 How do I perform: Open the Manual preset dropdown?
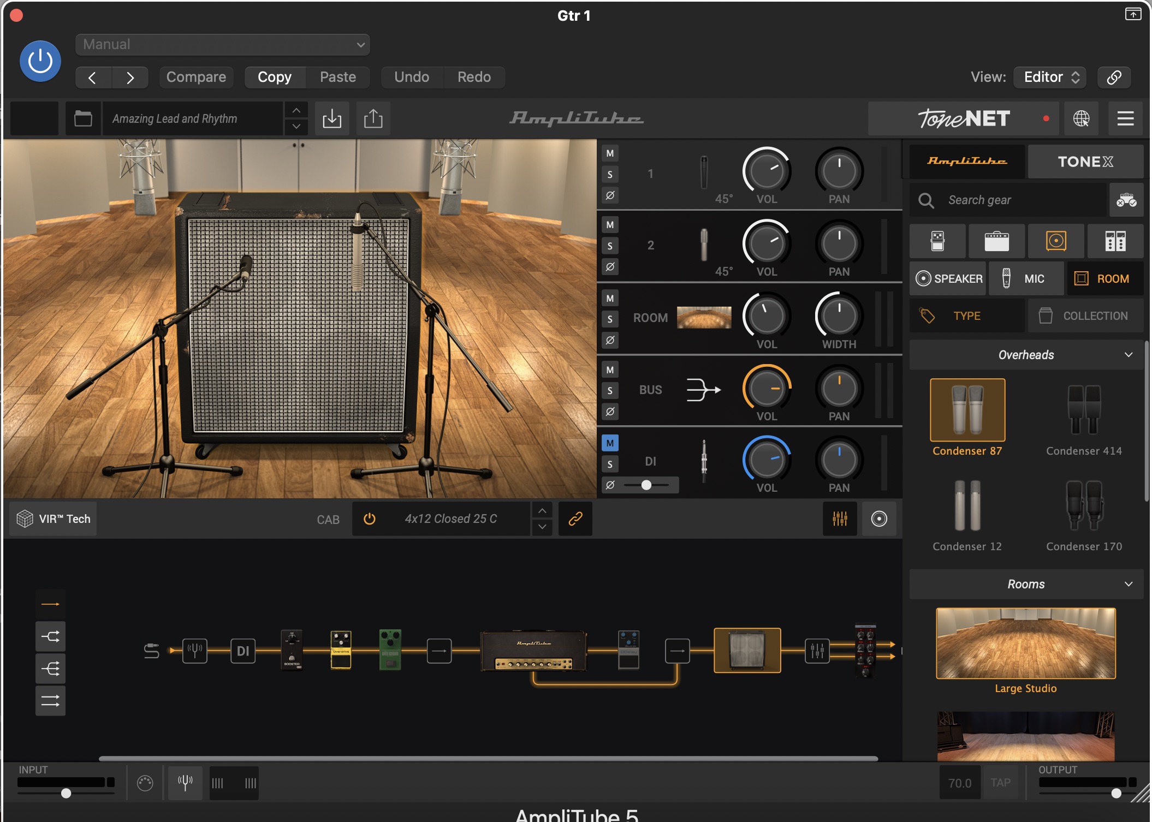tap(223, 45)
